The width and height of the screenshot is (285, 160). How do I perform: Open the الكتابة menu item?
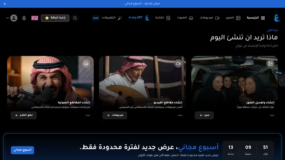pyautogui.click(x=163, y=18)
